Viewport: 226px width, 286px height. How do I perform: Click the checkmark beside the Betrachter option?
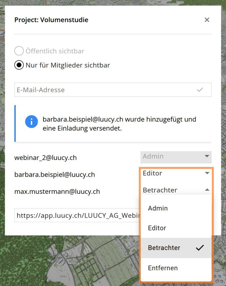pyautogui.click(x=200, y=248)
